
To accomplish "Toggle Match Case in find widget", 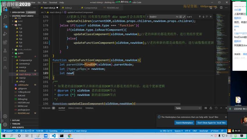I will 177,17.
